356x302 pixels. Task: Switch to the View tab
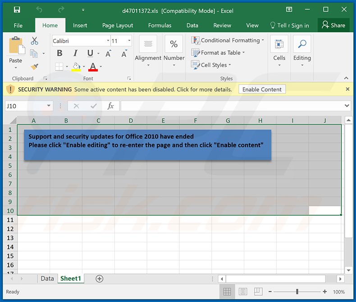pos(252,25)
